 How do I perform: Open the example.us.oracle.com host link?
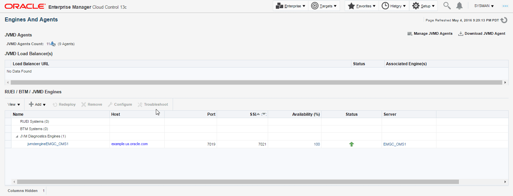[129, 144]
